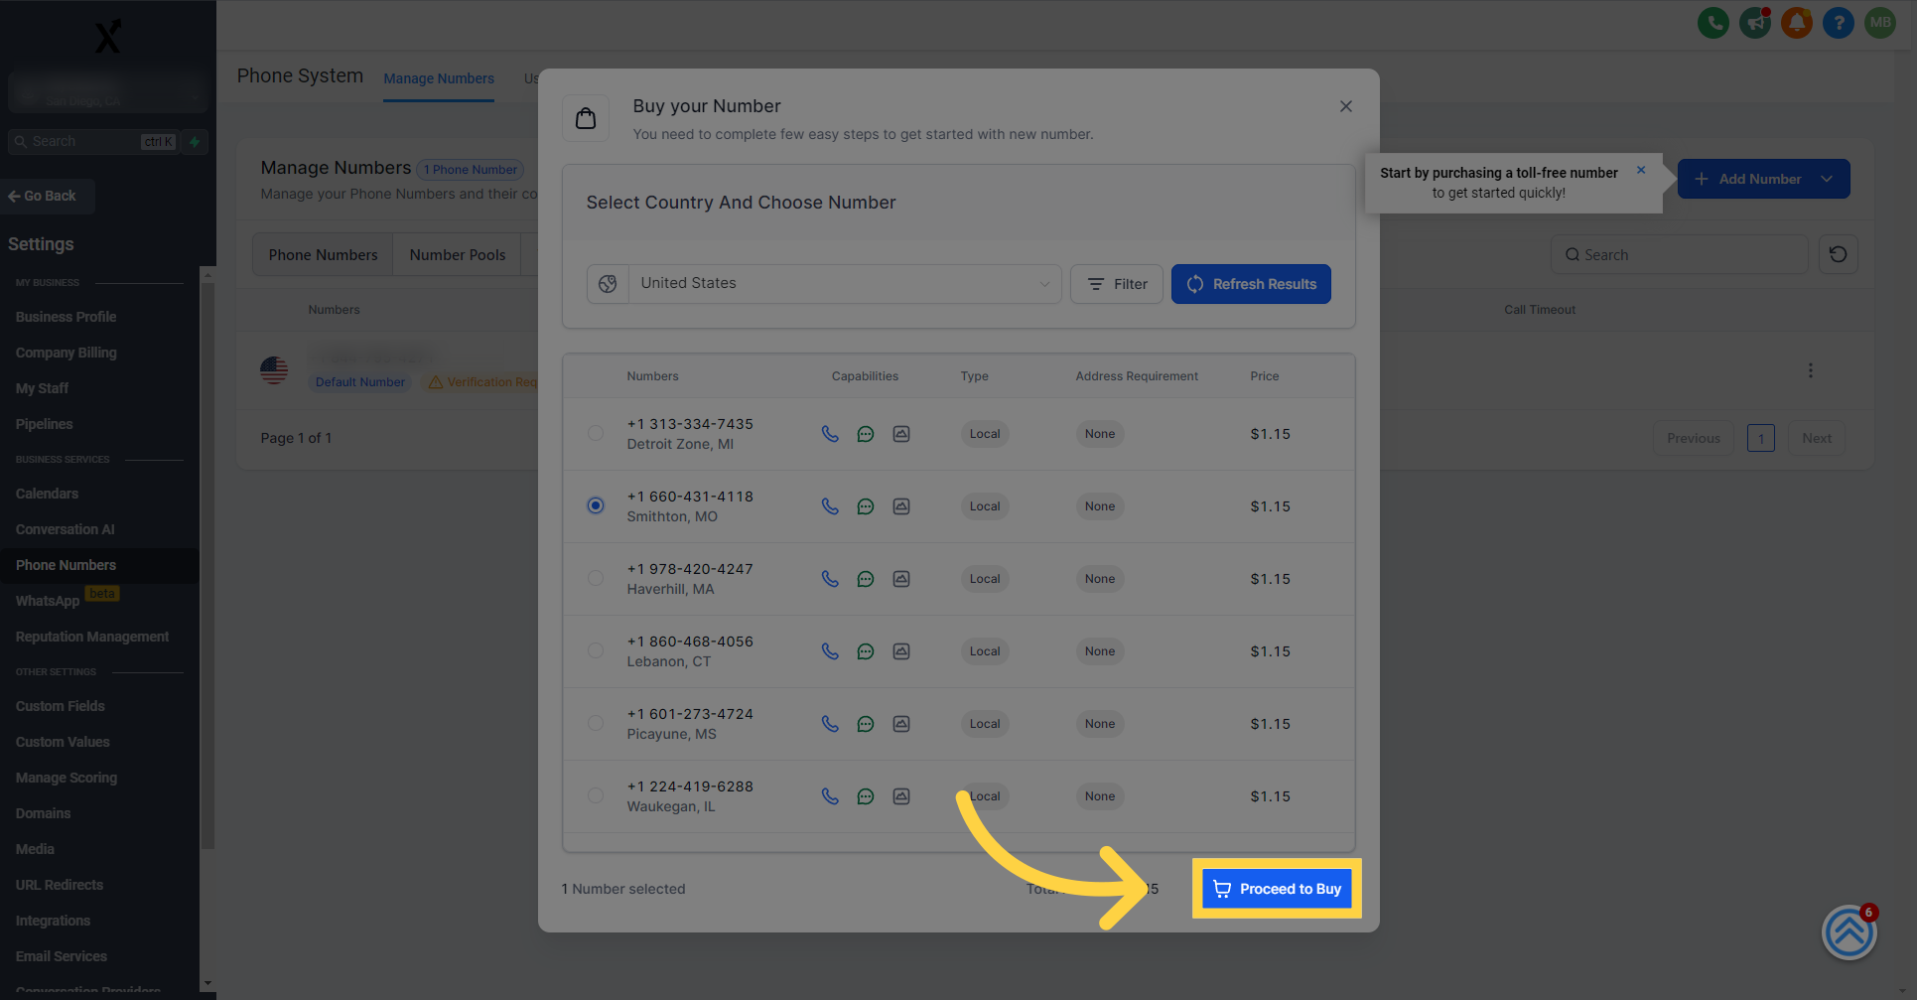Expand the Add Number dropdown arrow
Screen dimensions: 1917x1000
pos(1827,179)
